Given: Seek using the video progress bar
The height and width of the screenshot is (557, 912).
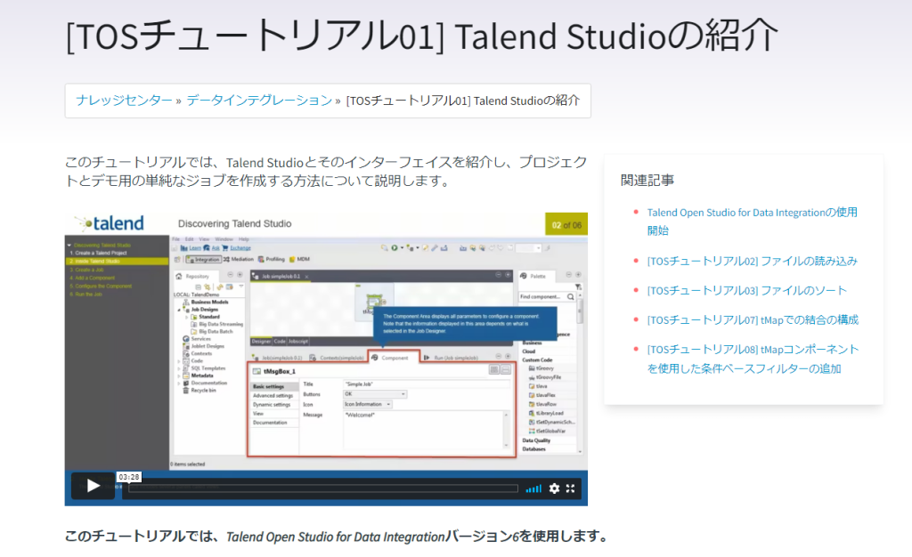Looking at the screenshot, I should pos(322,488).
